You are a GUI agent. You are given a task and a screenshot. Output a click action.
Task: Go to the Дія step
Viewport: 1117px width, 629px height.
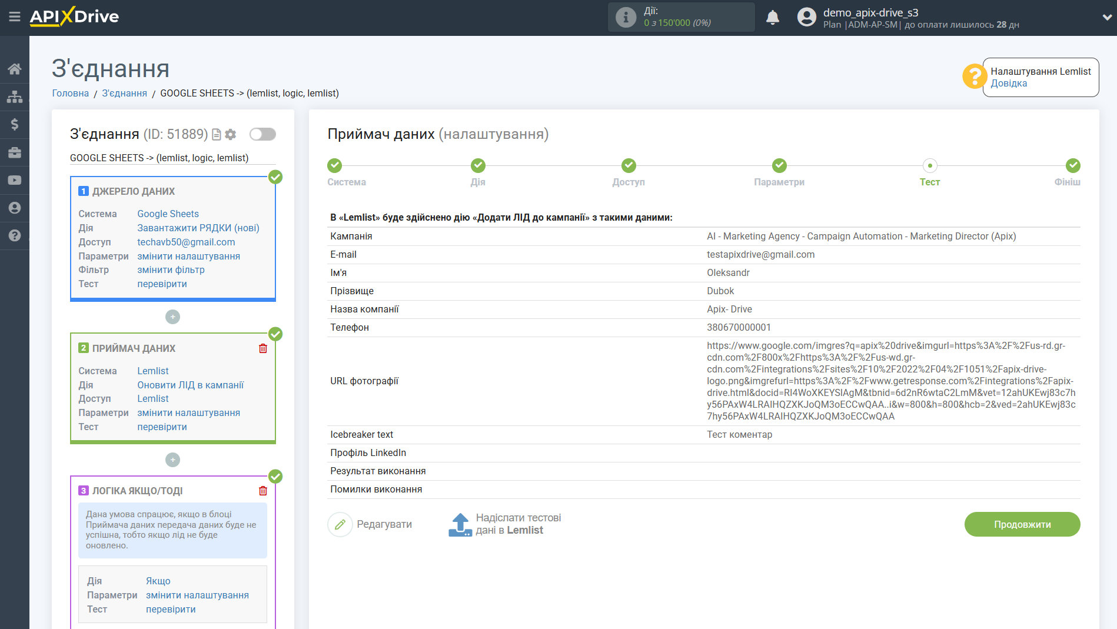(478, 165)
